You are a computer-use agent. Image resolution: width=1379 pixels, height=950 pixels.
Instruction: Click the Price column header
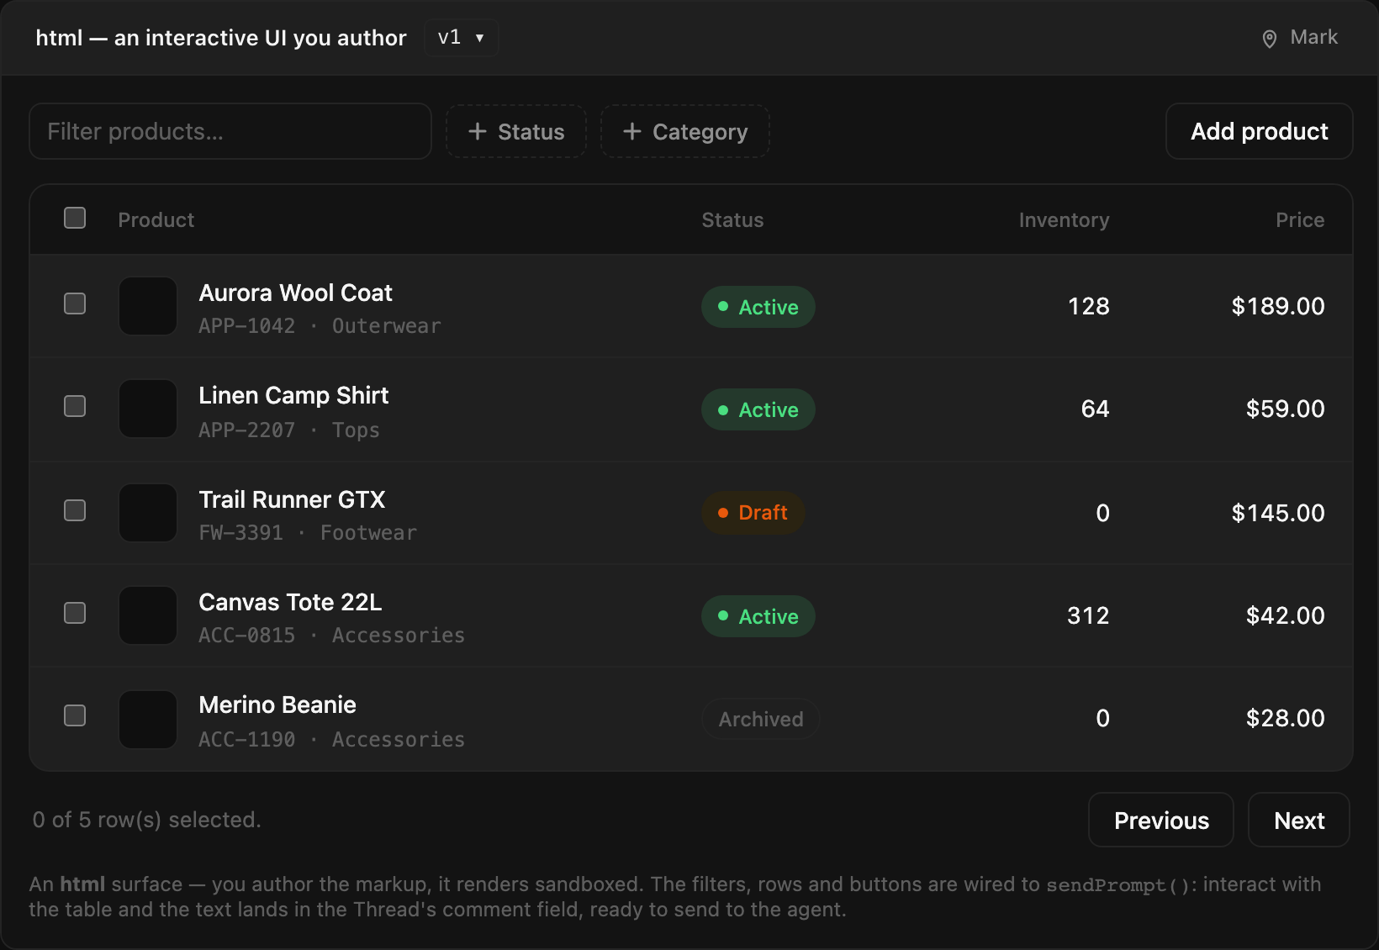1300,220
